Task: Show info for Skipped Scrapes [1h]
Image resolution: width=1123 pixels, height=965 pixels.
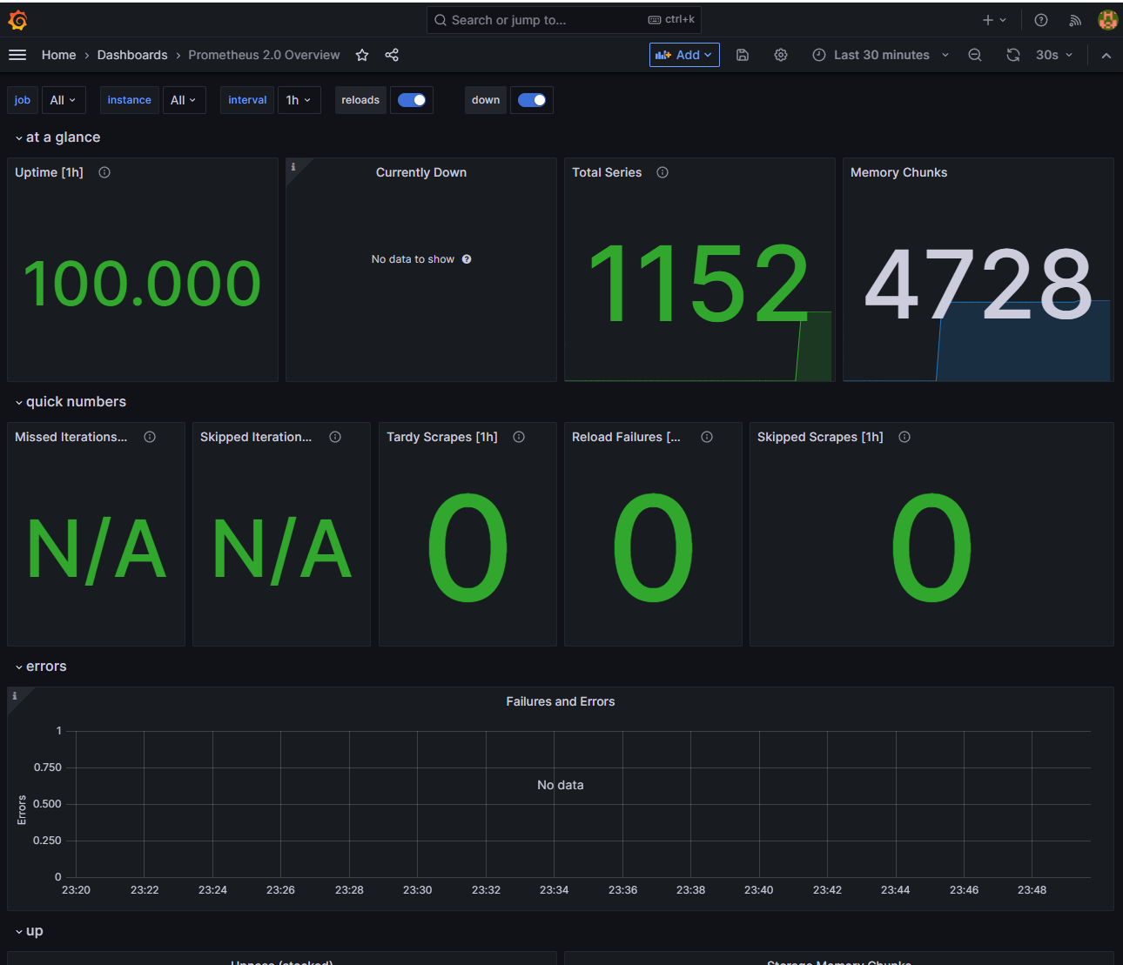Action: pyautogui.click(x=904, y=437)
